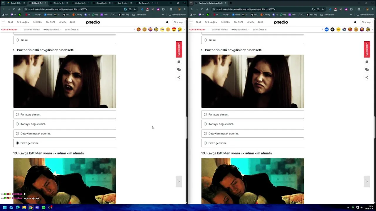Image resolution: width=376 pixels, height=211 pixels.
Task: Select 'Tutku.' option in right window
Action: (253, 40)
